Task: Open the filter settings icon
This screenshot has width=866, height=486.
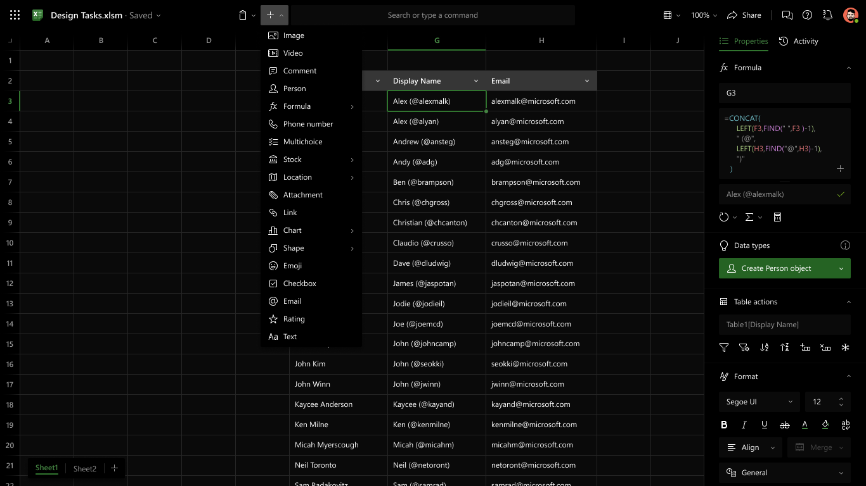Action: (x=744, y=347)
